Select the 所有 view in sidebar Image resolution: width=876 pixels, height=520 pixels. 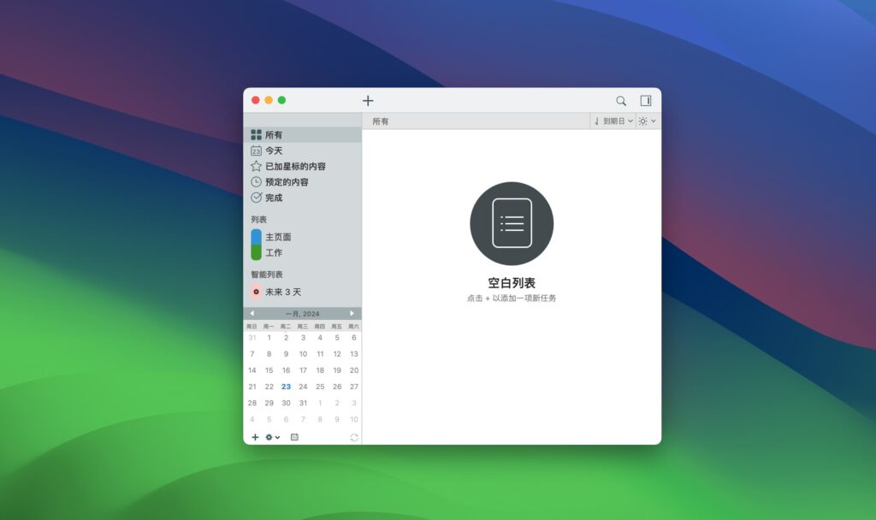(272, 133)
